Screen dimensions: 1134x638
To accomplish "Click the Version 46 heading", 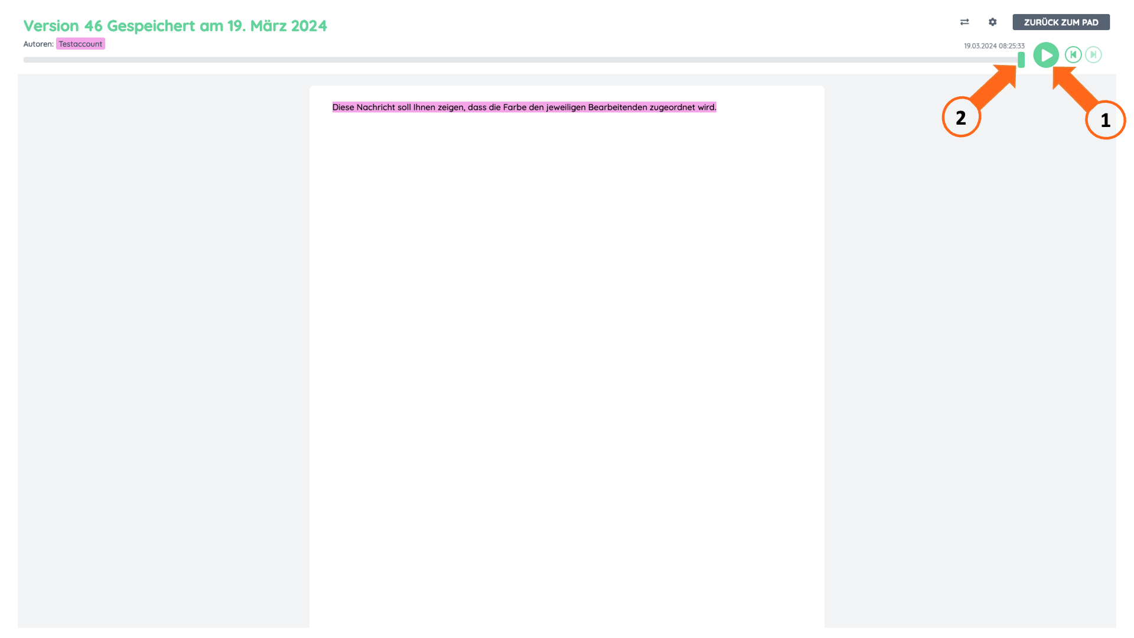I will click(175, 26).
